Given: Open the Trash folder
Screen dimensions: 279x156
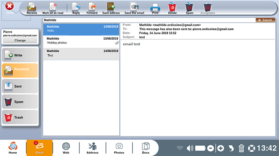Looking at the screenshot, I should (20, 117).
